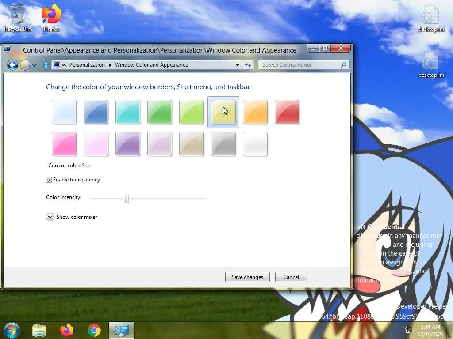453x339 pixels.
Task: Open Windows Explorer from the taskbar
Action: (x=39, y=330)
